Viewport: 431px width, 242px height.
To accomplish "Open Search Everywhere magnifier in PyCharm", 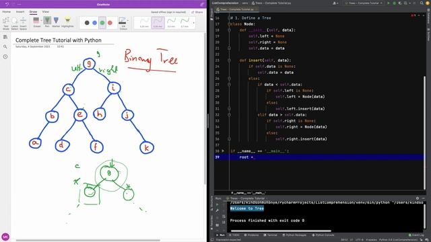I will coord(422,3).
